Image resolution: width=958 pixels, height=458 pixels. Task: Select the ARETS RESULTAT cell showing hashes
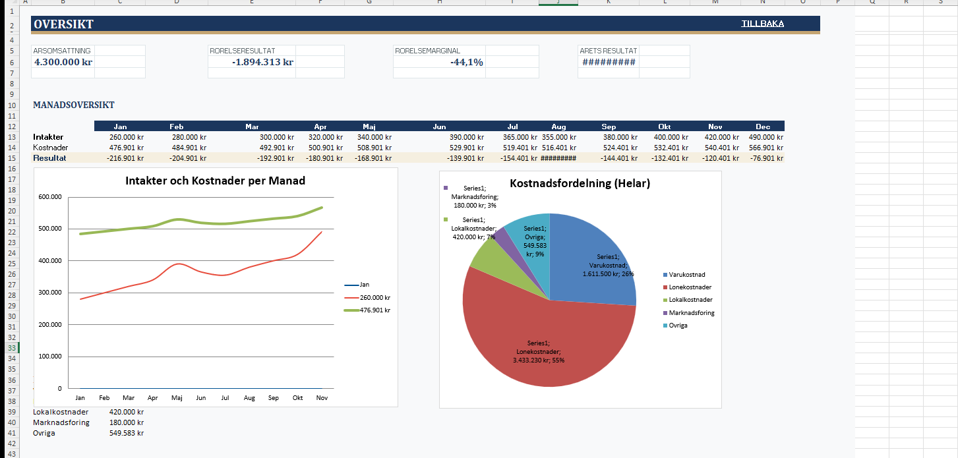click(x=609, y=62)
